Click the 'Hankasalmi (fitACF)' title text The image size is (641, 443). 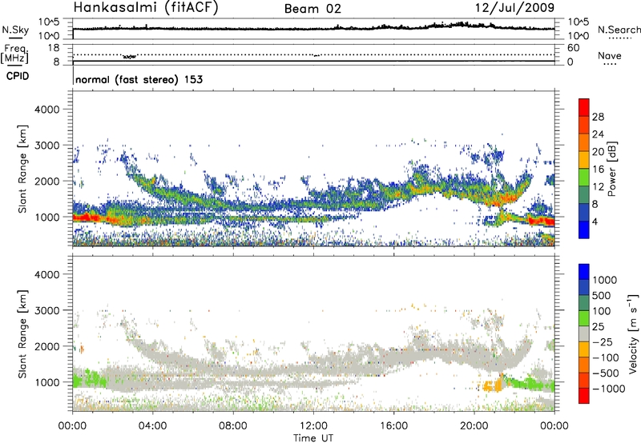tap(146, 8)
